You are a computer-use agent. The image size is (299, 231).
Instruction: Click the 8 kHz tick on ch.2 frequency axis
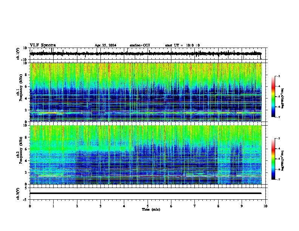[26, 137]
